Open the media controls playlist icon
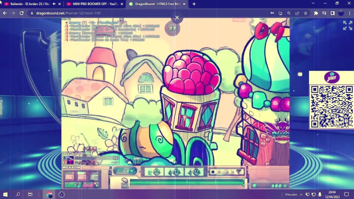354x199 pixels. click(324, 13)
